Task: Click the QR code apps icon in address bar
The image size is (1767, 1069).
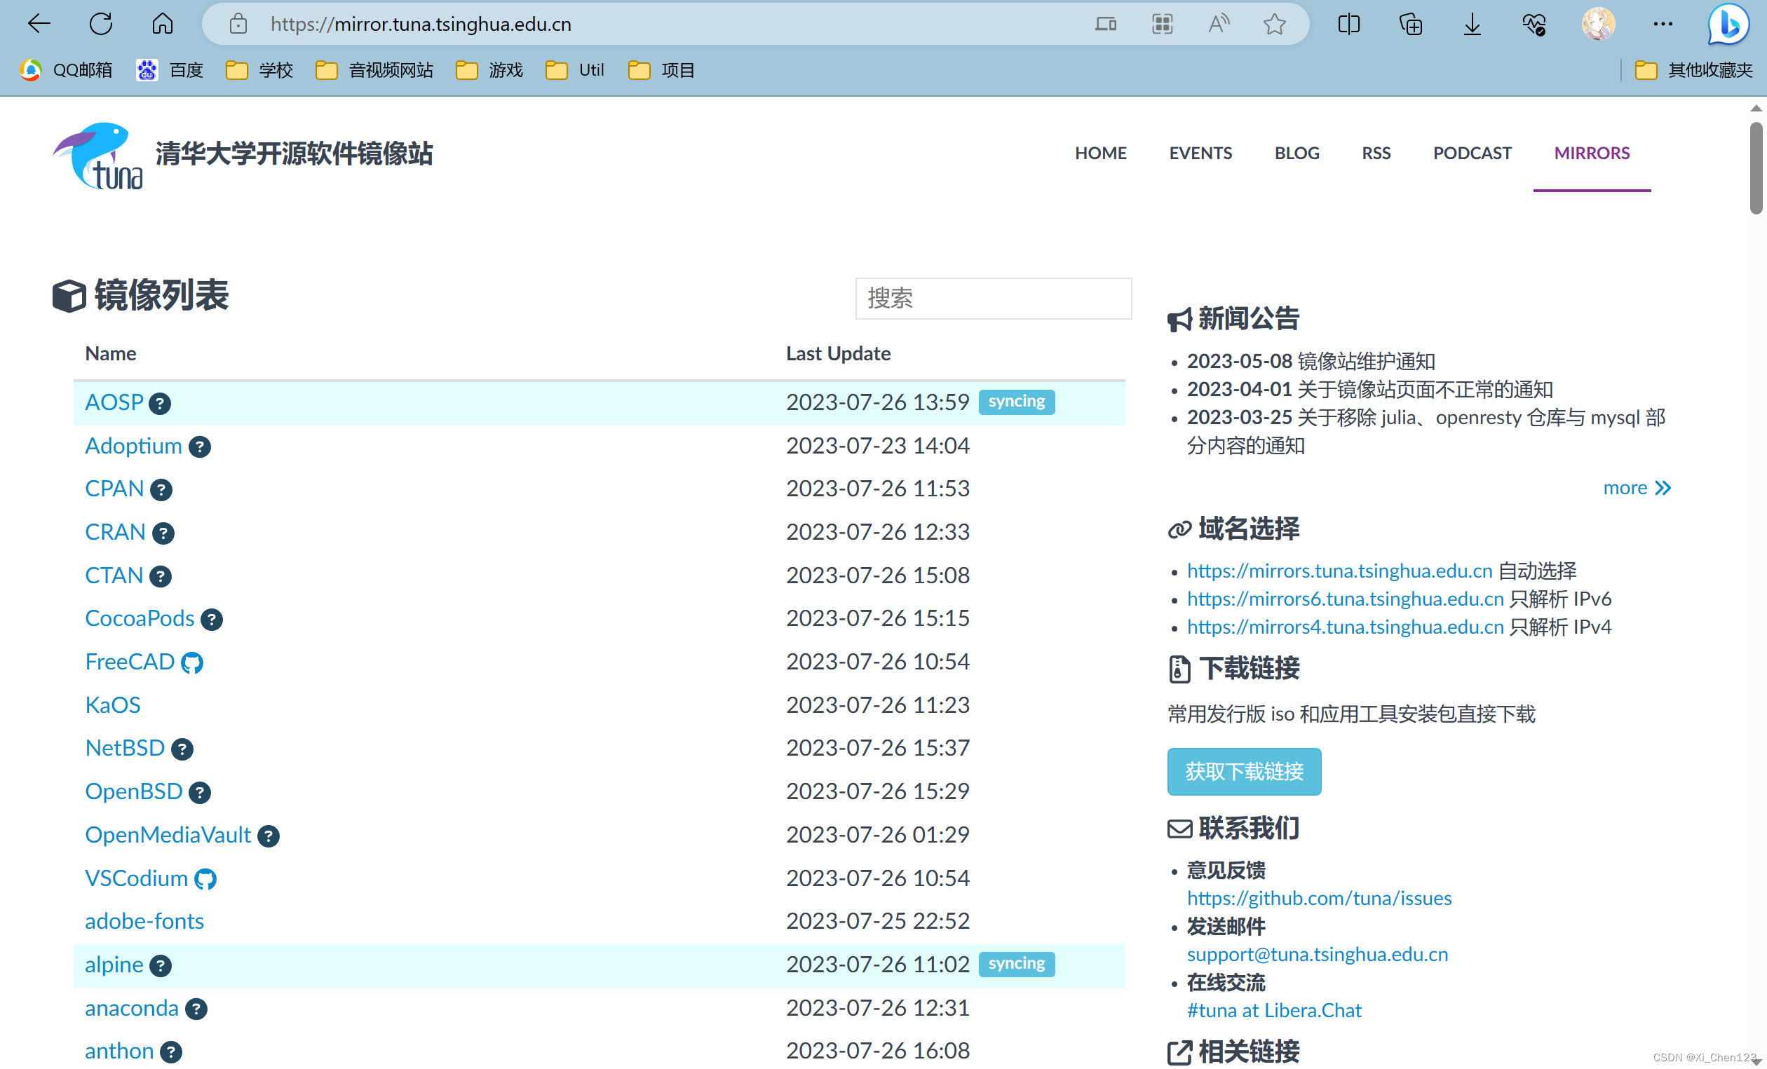Action: click(x=1163, y=25)
